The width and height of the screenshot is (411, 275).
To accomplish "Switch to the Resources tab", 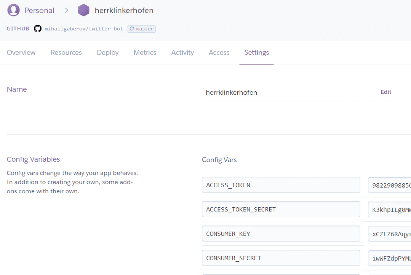I will point(66,52).
